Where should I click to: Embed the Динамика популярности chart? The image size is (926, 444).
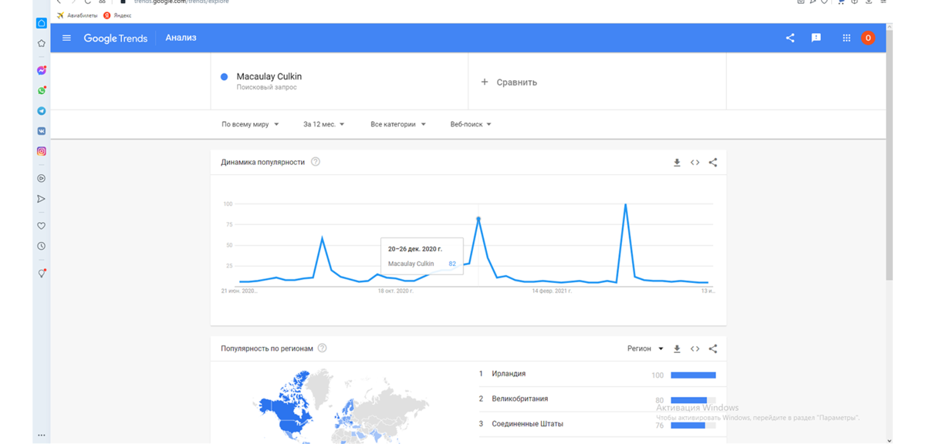click(694, 163)
